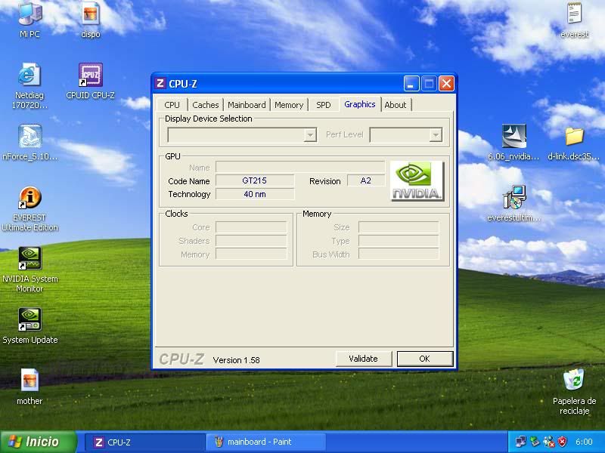This screenshot has height=453, width=605.
Task: Click the Bus Width field
Action: point(399,254)
